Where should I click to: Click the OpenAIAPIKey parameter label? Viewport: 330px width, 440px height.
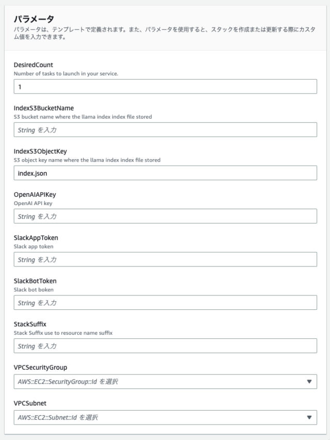coord(35,195)
